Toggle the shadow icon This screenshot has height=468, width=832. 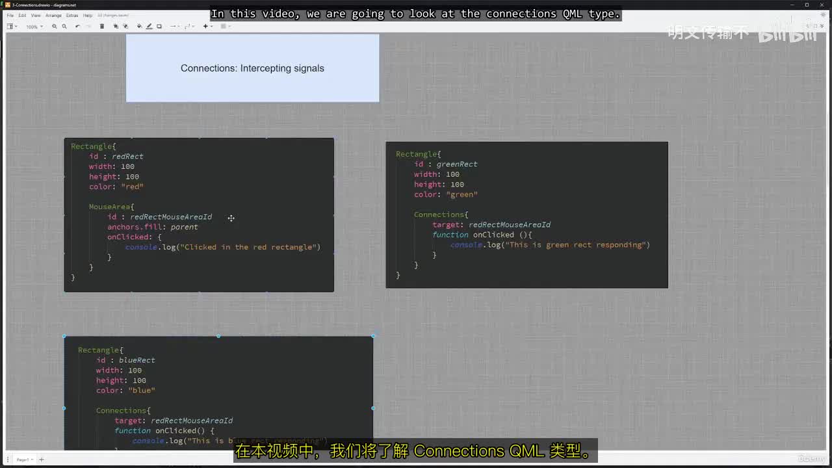coord(159,26)
